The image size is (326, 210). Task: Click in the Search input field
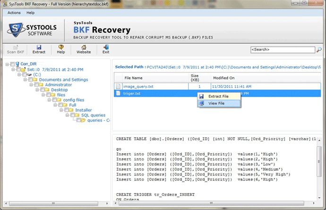[x=283, y=50]
